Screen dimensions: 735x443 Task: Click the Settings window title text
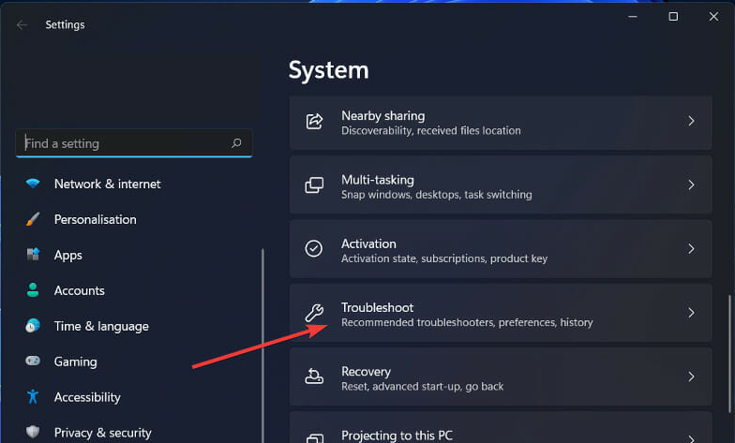66,24
